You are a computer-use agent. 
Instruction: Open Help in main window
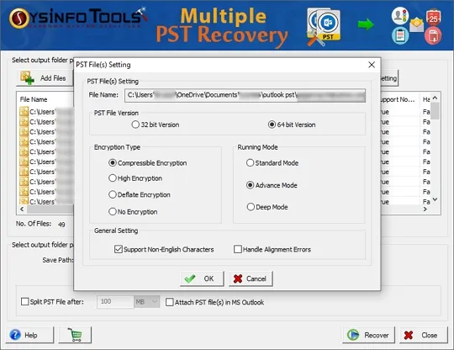[x=29, y=335]
